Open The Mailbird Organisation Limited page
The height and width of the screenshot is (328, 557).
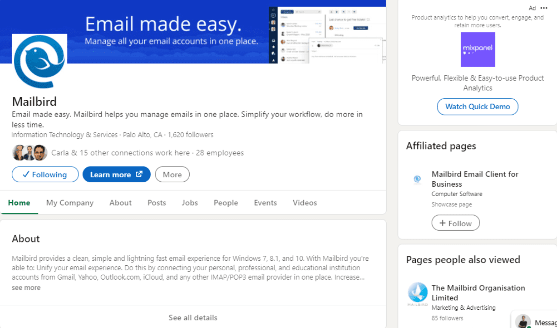(x=478, y=293)
